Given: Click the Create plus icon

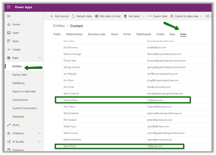Looking at the screenshot, I should (9, 50).
